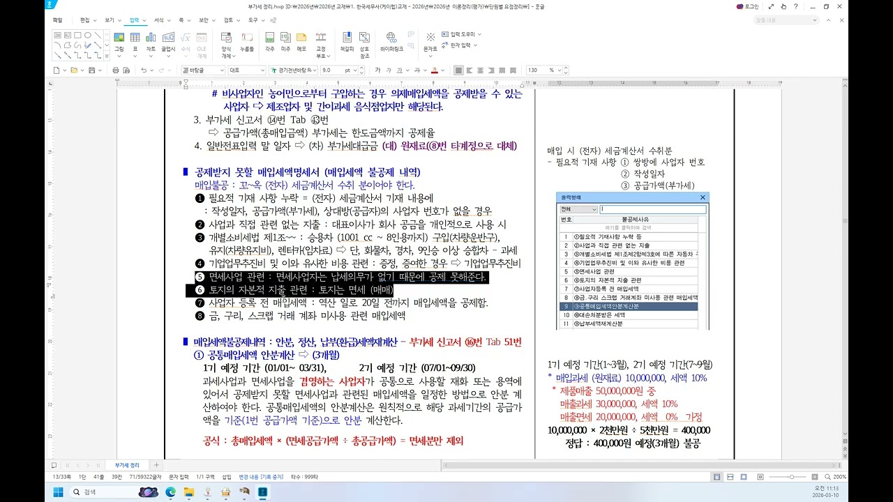Click the new document icon
This screenshot has height=502, width=893.
coord(57,70)
